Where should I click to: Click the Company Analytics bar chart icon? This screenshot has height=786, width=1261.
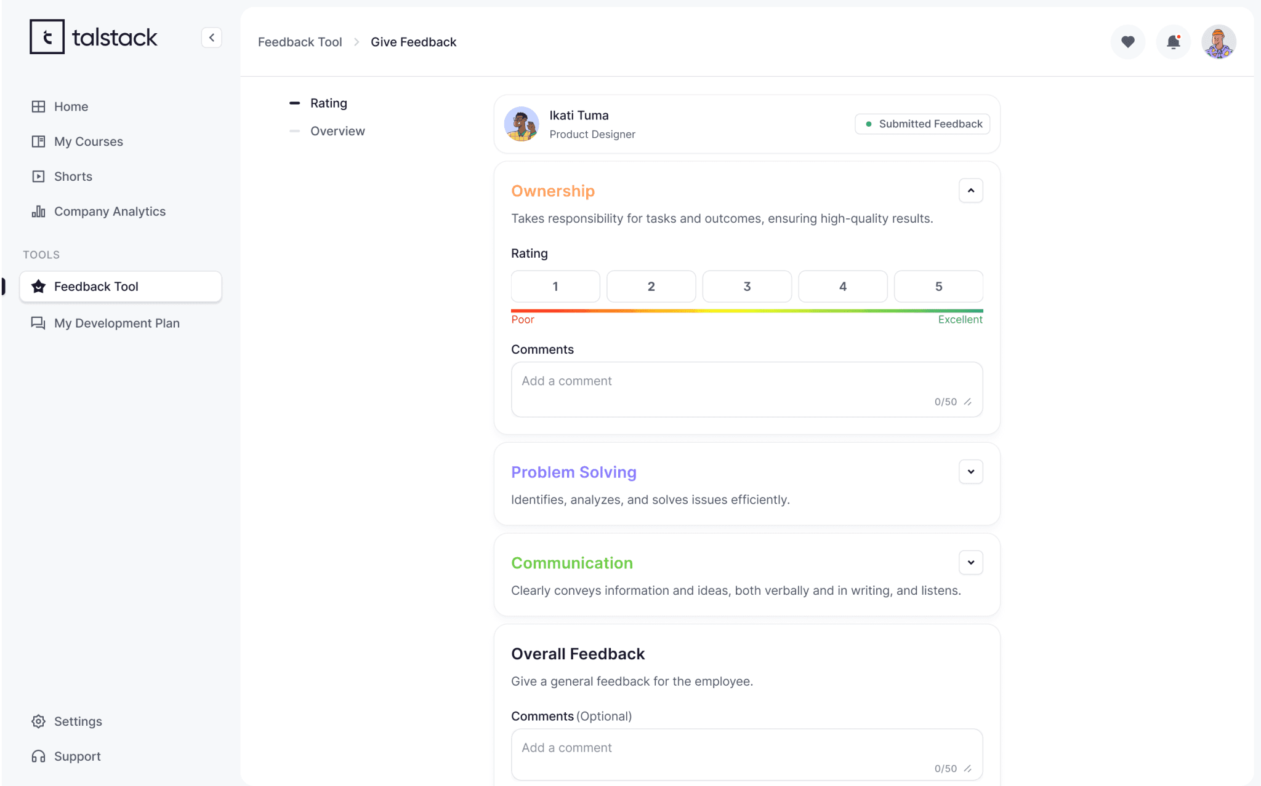pyautogui.click(x=38, y=212)
